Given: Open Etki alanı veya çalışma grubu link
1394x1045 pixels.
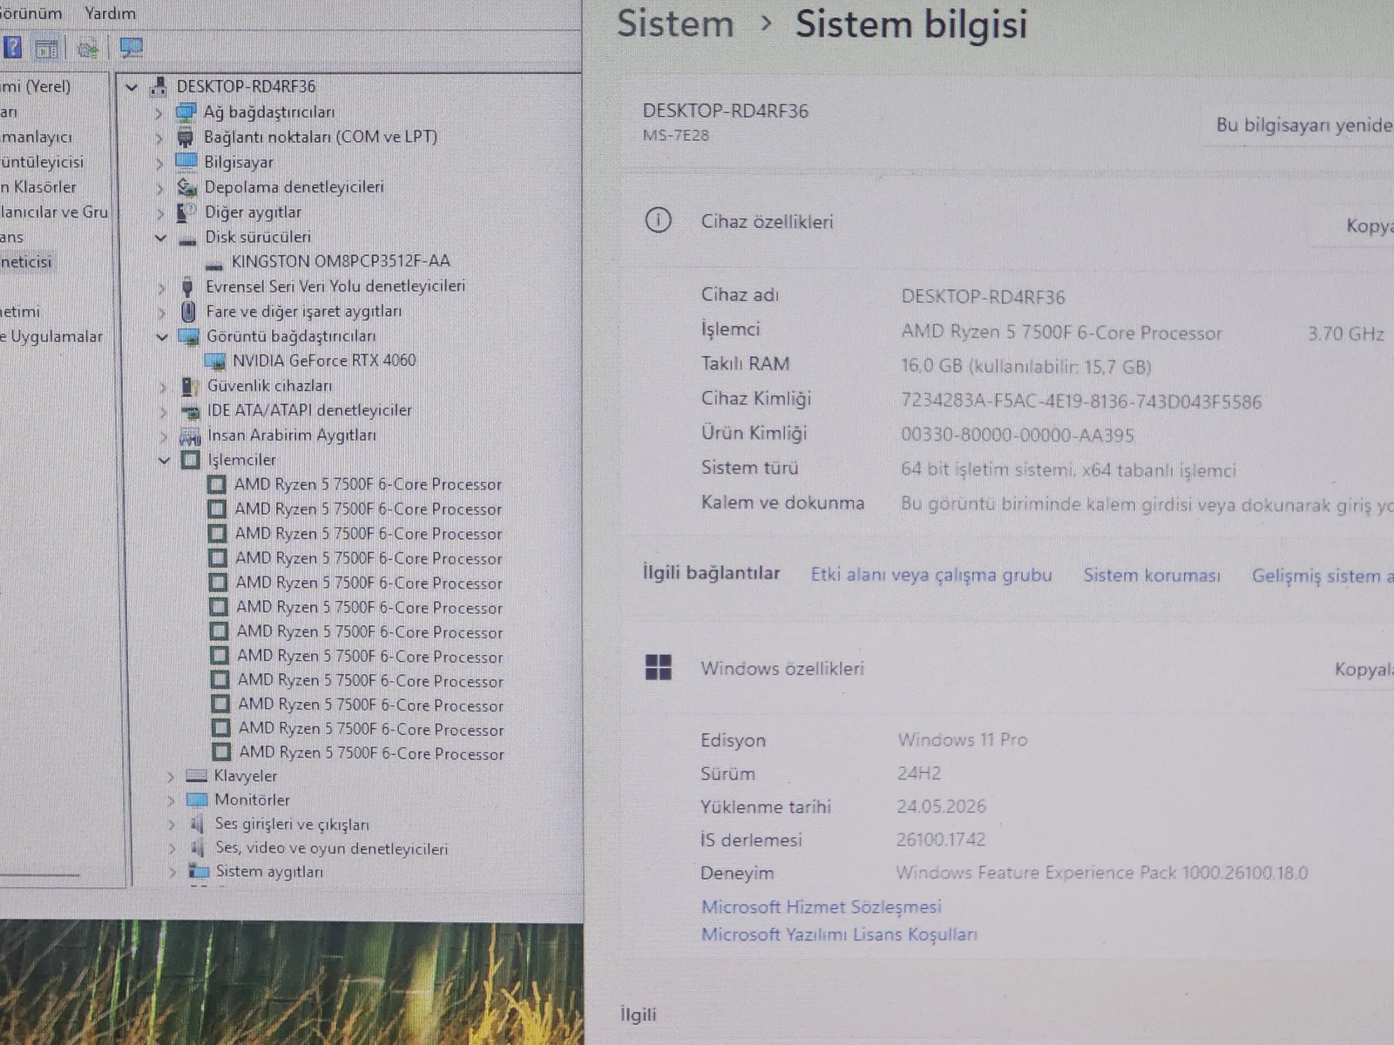Looking at the screenshot, I should point(931,575).
